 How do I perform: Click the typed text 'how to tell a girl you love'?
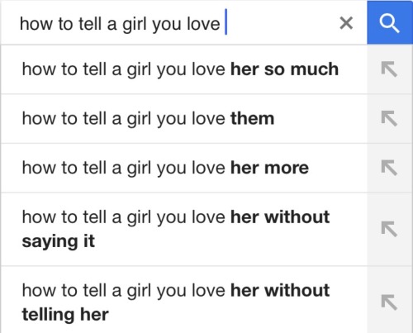coord(120,24)
